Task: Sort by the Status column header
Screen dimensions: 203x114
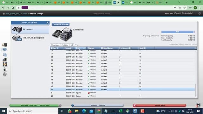Action: [x=93, y=48]
